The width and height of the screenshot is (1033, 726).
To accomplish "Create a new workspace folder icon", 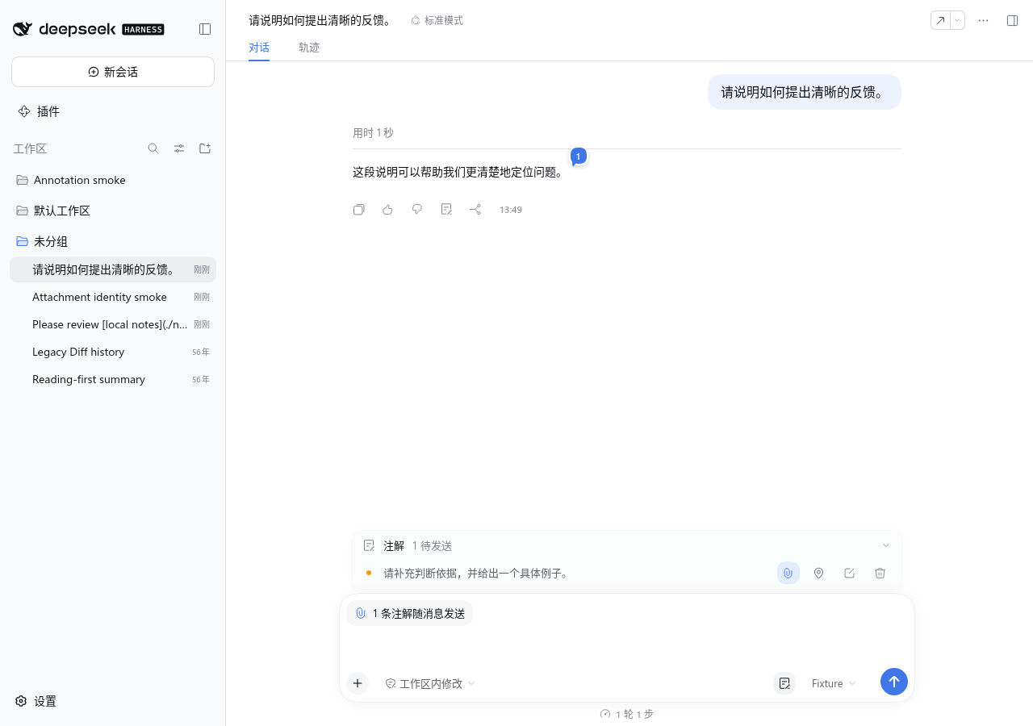I will (x=205, y=148).
